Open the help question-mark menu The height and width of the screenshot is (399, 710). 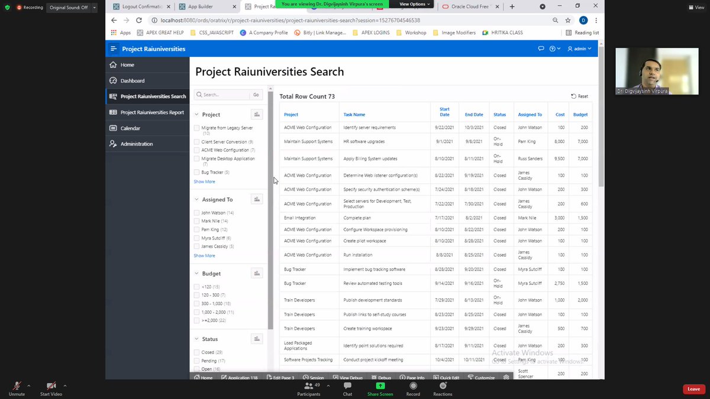[554, 48]
